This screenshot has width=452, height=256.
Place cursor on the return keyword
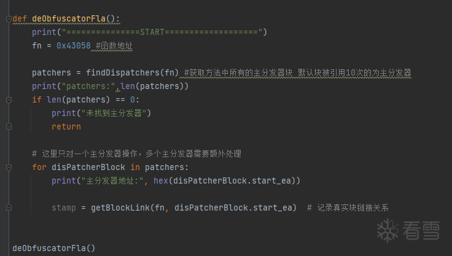coord(66,126)
